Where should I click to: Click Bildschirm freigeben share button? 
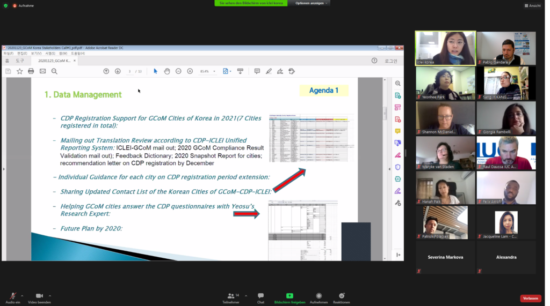(290, 298)
